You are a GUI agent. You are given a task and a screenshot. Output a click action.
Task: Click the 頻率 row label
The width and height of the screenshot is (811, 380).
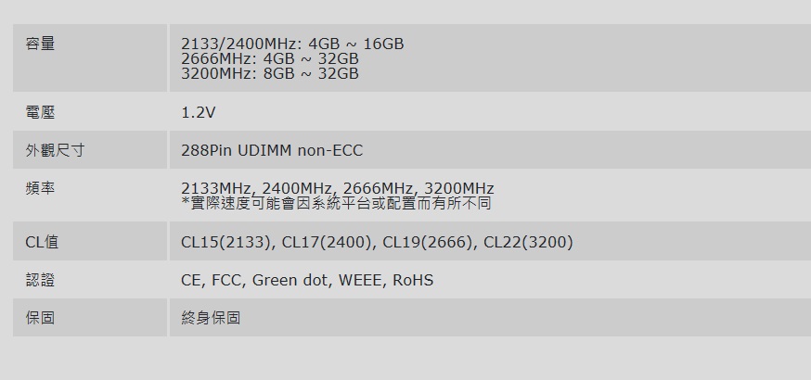point(40,188)
